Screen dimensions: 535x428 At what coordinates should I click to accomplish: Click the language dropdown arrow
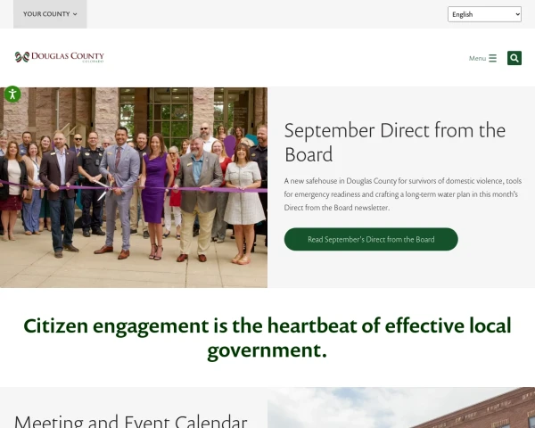coord(517,14)
